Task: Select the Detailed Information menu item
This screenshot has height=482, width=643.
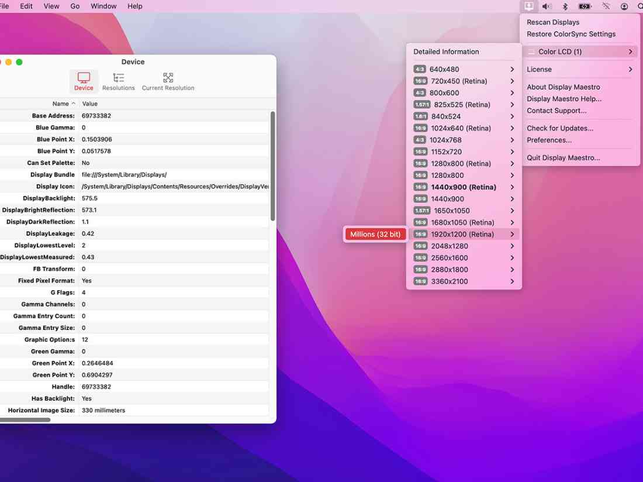Action: tap(446, 51)
